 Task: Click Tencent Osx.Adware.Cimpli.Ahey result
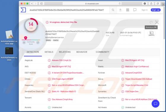click(x=62, y=99)
